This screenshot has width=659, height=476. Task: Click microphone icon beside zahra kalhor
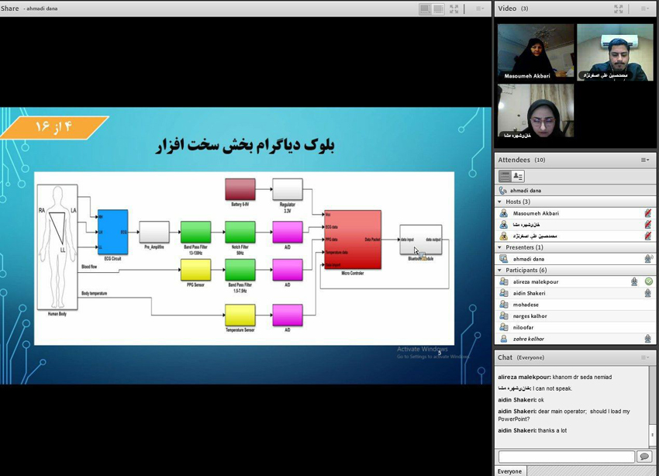(x=648, y=339)
